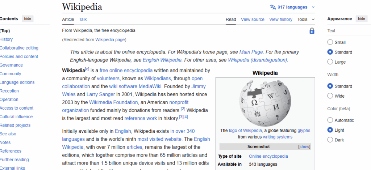Select the Small text size option
371x170 pixels.
point(330,42)
